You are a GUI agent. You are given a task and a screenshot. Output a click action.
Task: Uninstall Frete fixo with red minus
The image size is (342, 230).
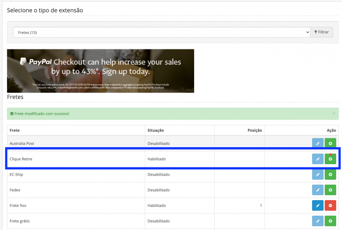pyautogui.click(x=330, y=206)
